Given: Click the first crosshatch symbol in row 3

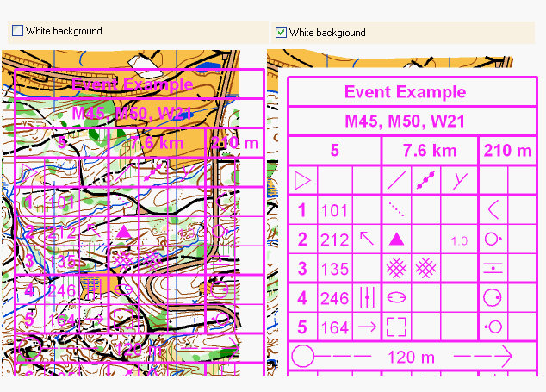Looking at the screenshot, I should [x=397, y=269].
